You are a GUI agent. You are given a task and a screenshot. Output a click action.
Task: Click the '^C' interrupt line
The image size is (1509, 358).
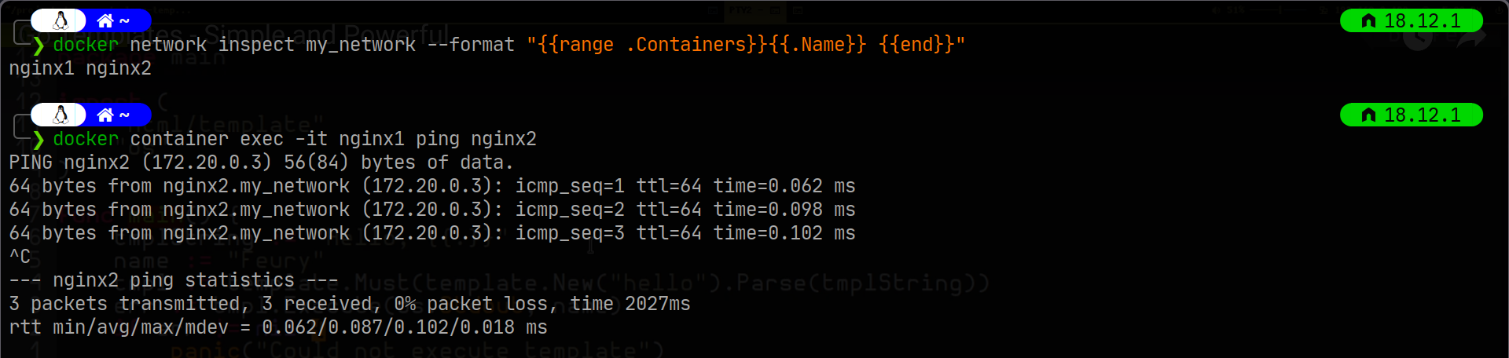(x=20, y=257)
